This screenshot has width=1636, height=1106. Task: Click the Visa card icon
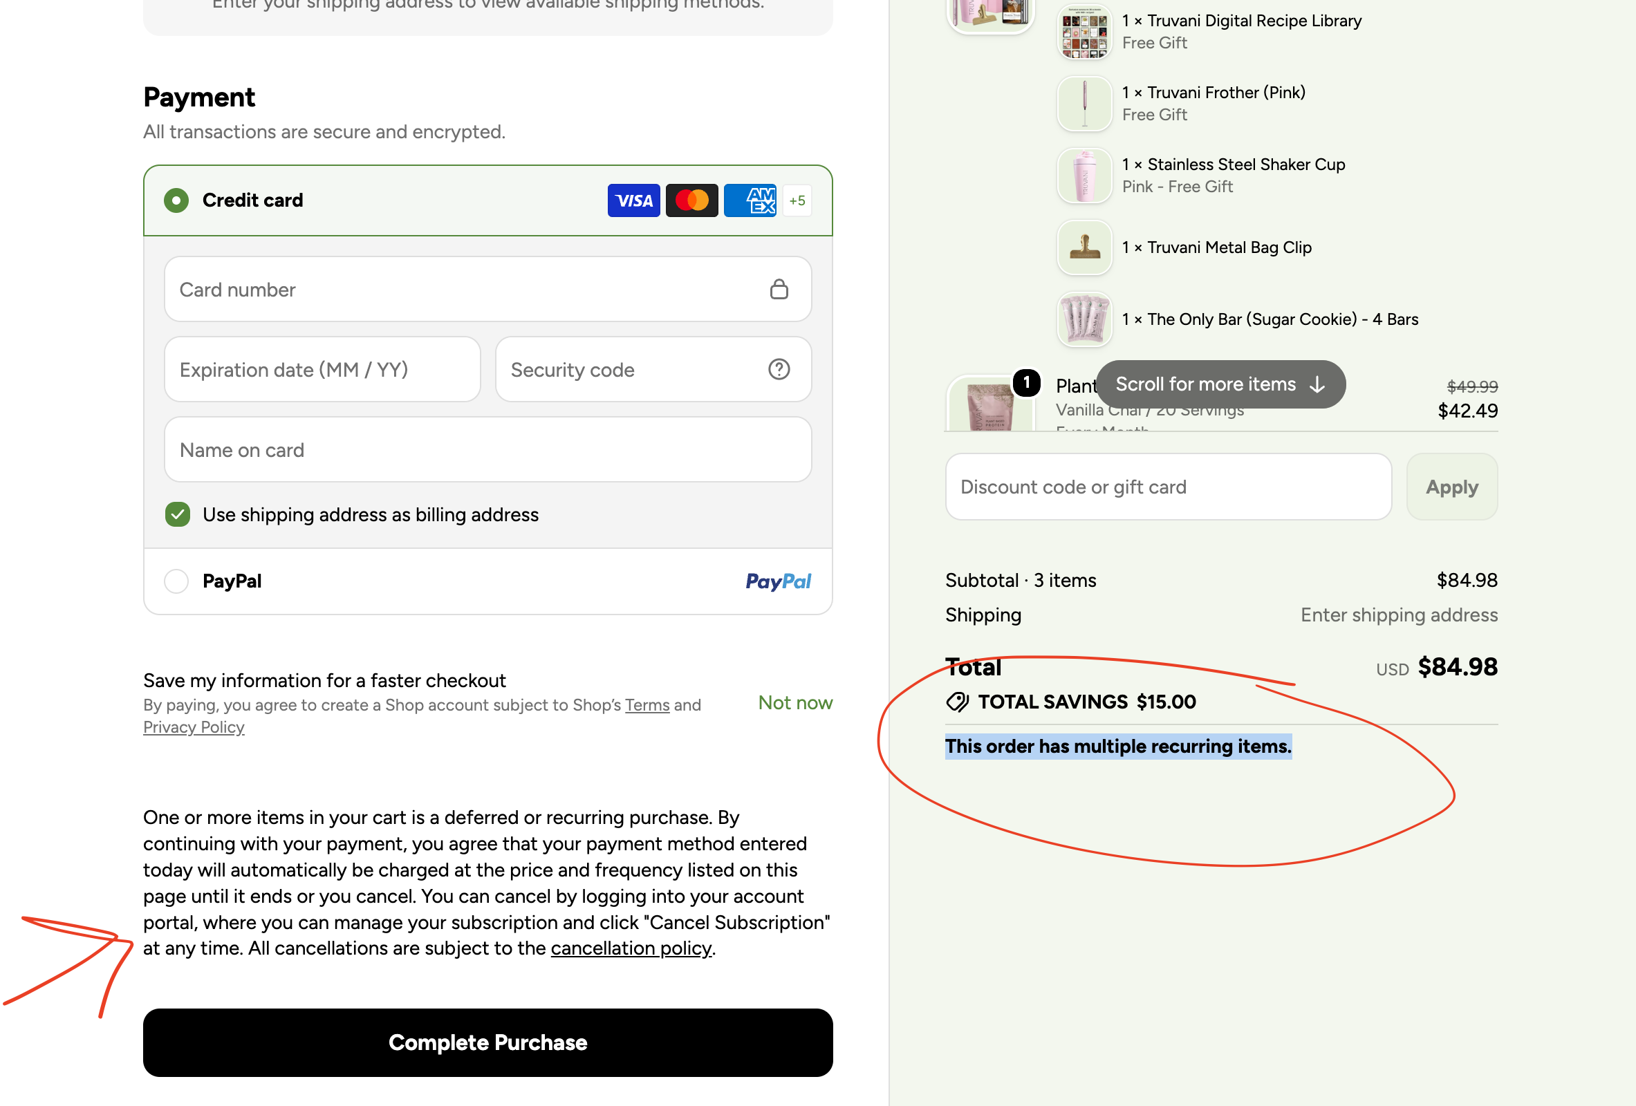coord(633,200)
